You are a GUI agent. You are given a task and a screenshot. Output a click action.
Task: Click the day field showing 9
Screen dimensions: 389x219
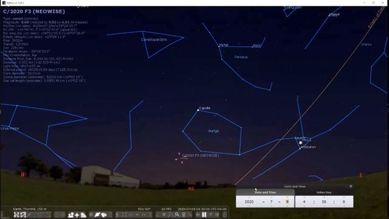coord(287,201)
